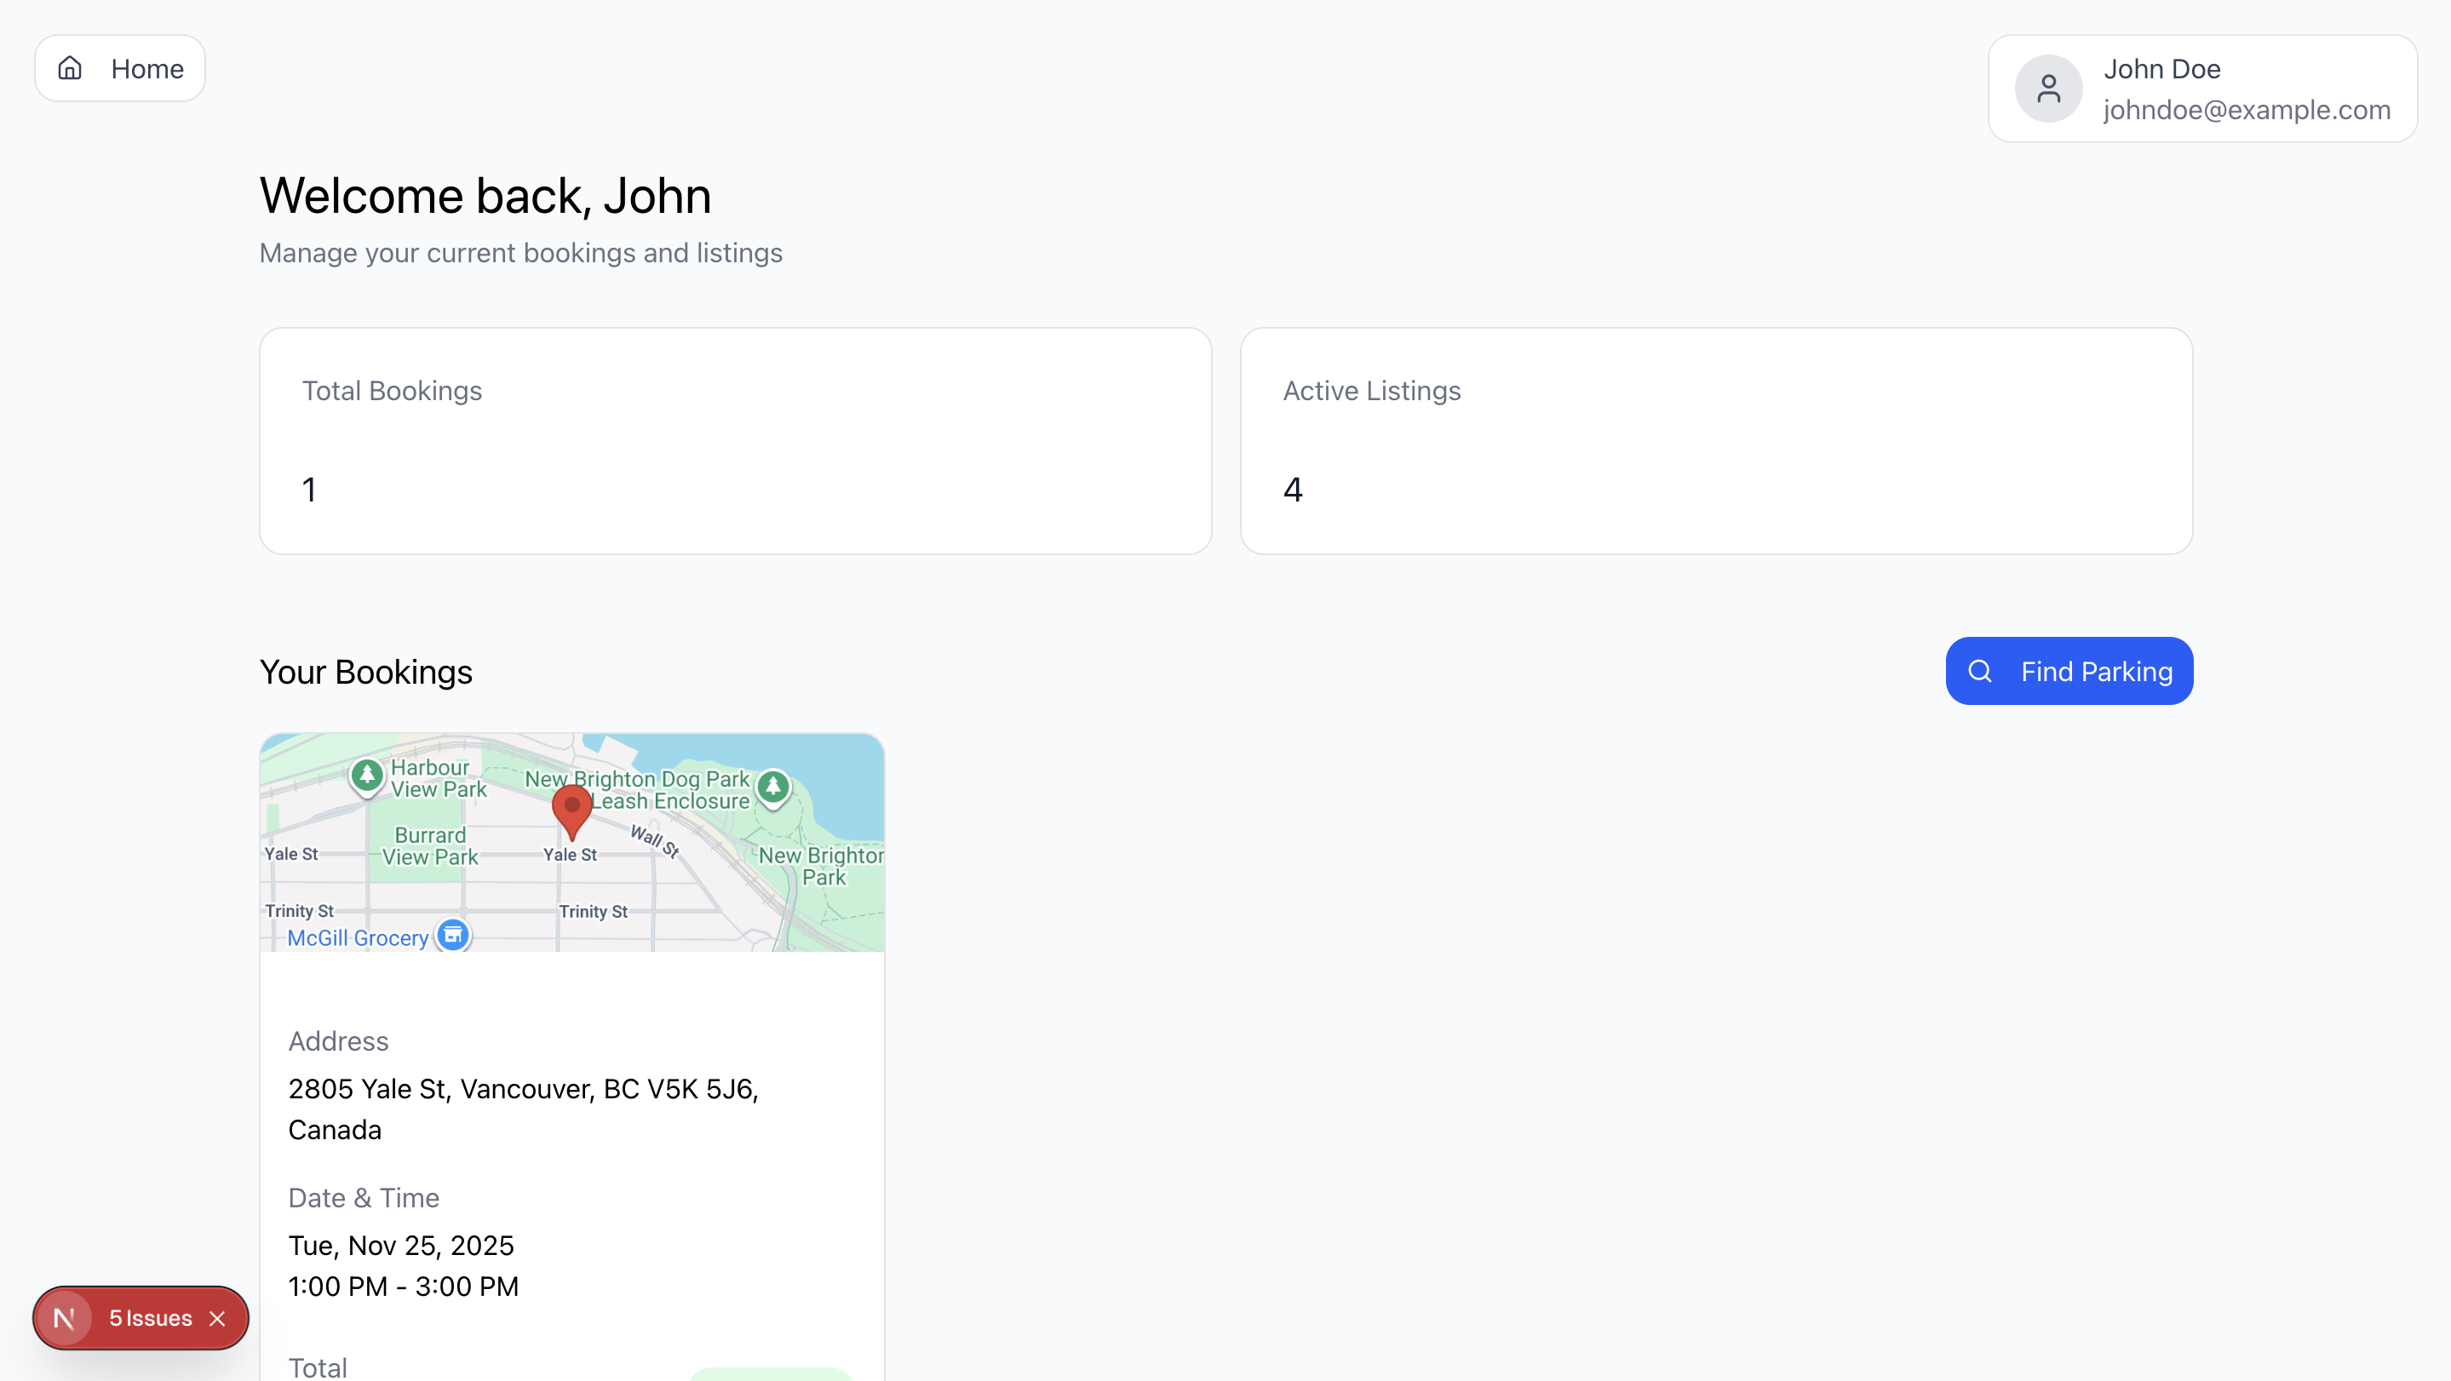The width and height of the screenshot is (2451, 1381).
Task: Click the New Brighton Dog Park tree marker
Action: (x=773, y=787)
